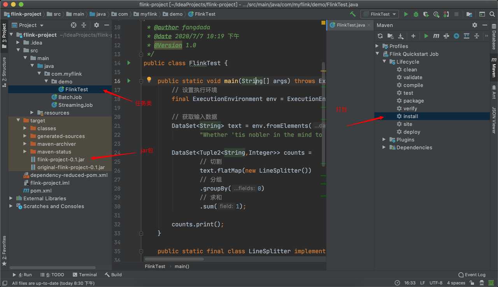Expand the Plugins node in Maven

click(x=384, y=139)
